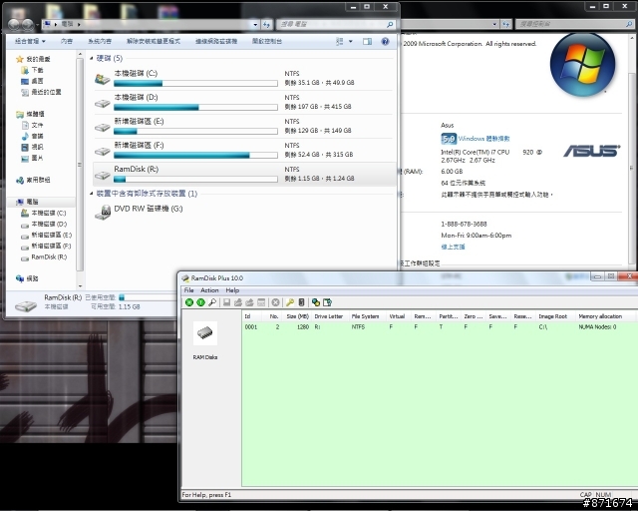This screenshot has height=511, width=638.
Task: Toggle the Explorer preview pane button
Action: tap(367, 41)
